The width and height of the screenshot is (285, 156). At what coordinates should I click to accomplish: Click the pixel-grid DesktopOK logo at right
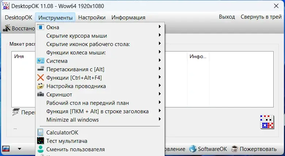click(x=267, y=122)
